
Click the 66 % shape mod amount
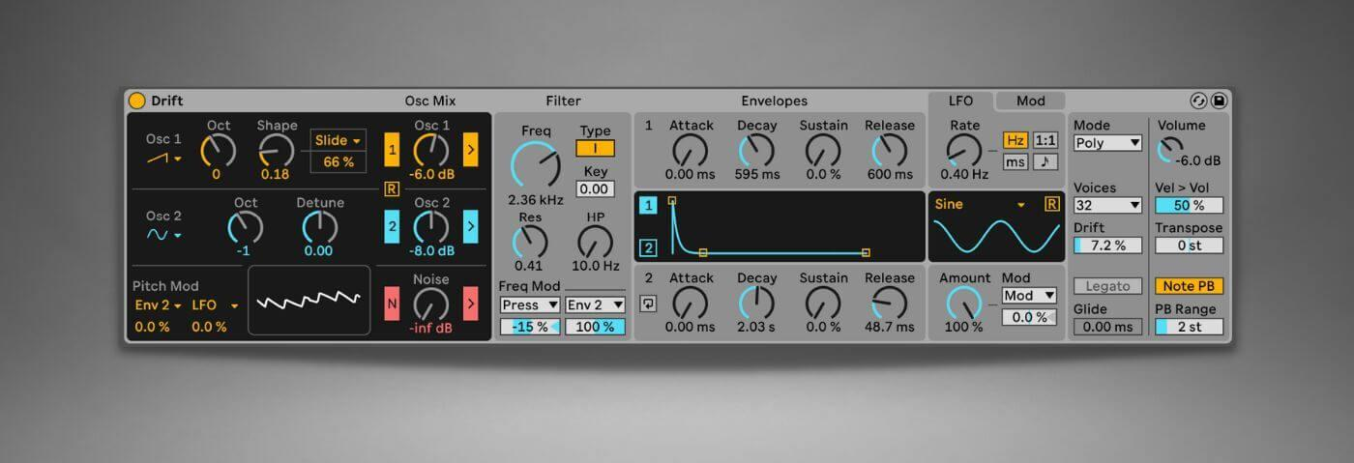[338, 161]
